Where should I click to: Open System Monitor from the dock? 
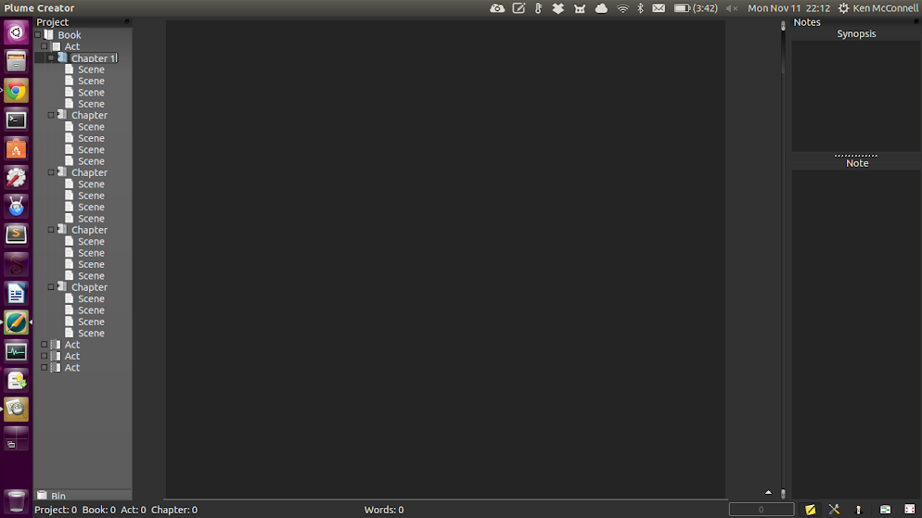tap(16, 351)
